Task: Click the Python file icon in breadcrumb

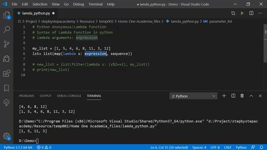Action: 168,21
